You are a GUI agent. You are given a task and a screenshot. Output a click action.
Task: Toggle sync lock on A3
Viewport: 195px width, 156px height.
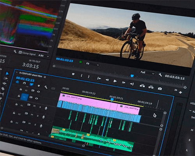24,122
